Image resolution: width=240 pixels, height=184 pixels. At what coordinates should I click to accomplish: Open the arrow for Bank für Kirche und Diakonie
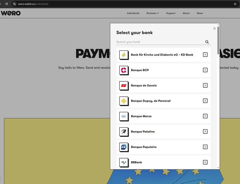pyautogui.click(x=205, y=55)
